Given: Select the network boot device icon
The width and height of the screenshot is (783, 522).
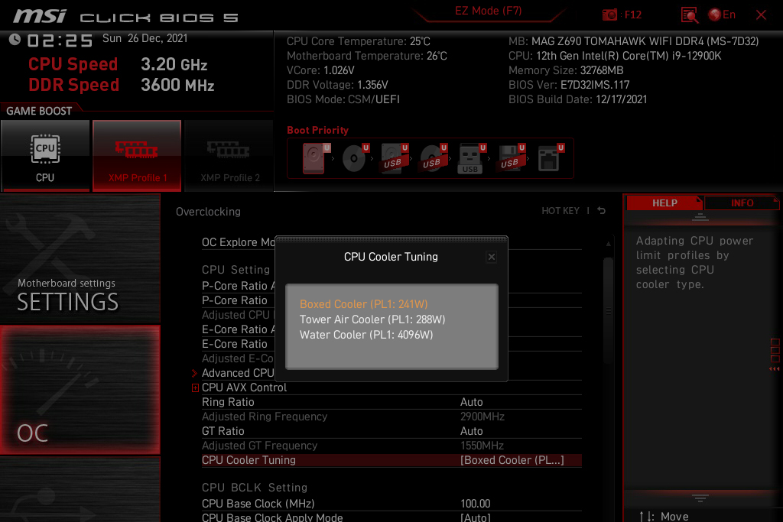Looking at the screenshot, I should tap(551, 158).
